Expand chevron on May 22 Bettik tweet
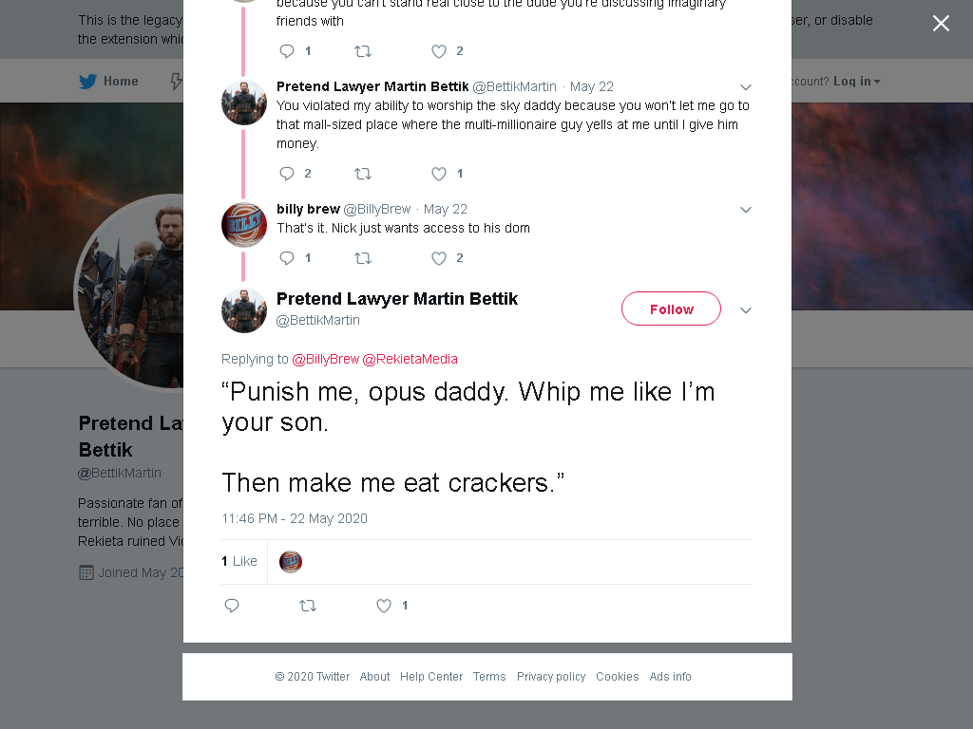Viewport: 973px width, 729px height. [746, 86]
